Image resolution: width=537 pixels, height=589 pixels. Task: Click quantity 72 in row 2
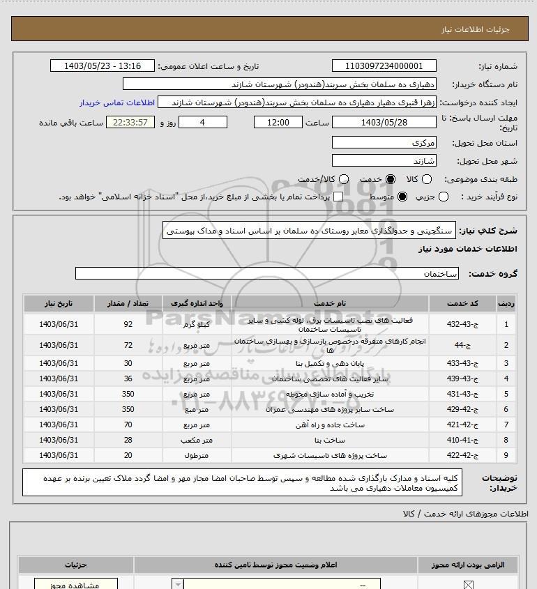pos(128,345)
